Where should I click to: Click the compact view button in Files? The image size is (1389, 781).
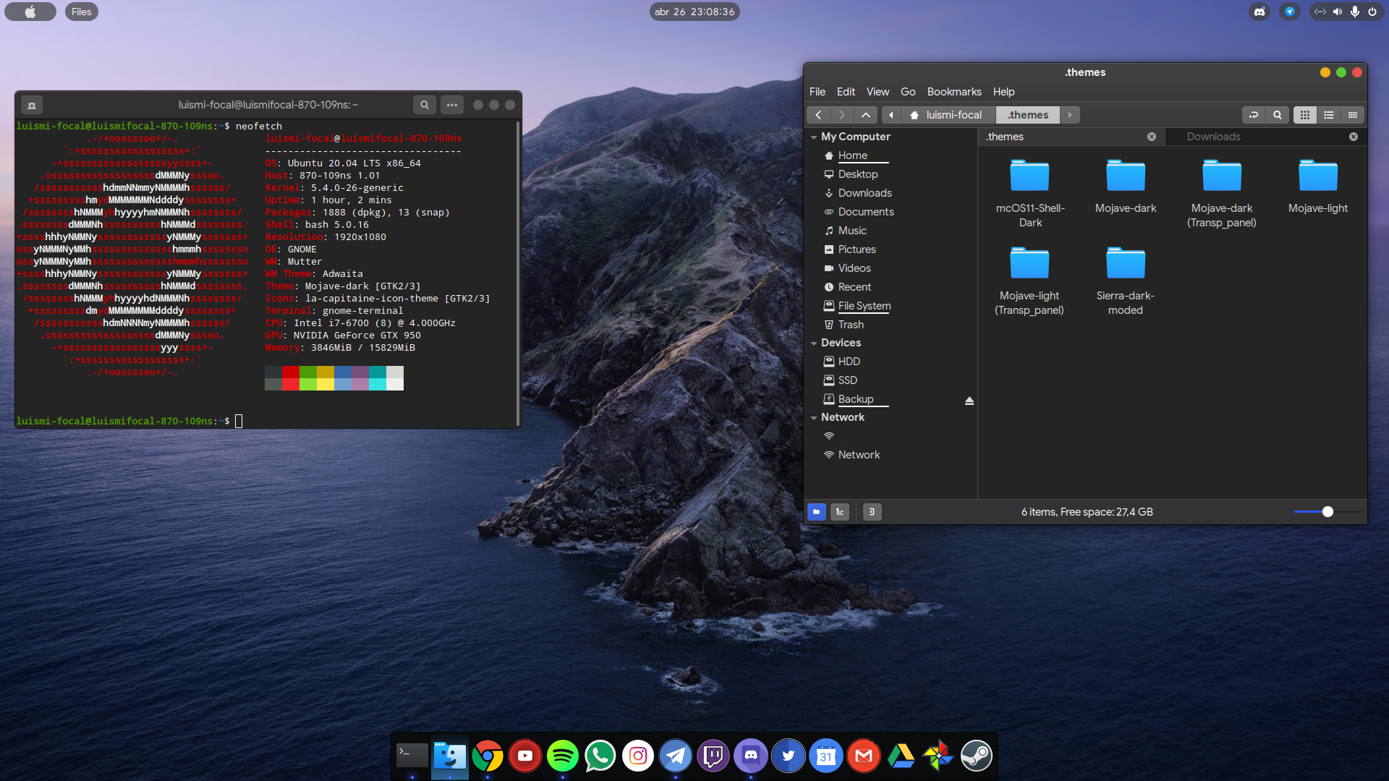[1353, 114]
